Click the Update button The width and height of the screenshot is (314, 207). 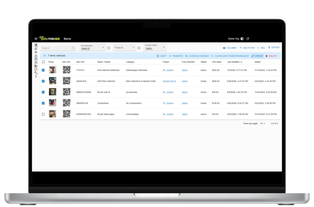[x=257, y=56]
